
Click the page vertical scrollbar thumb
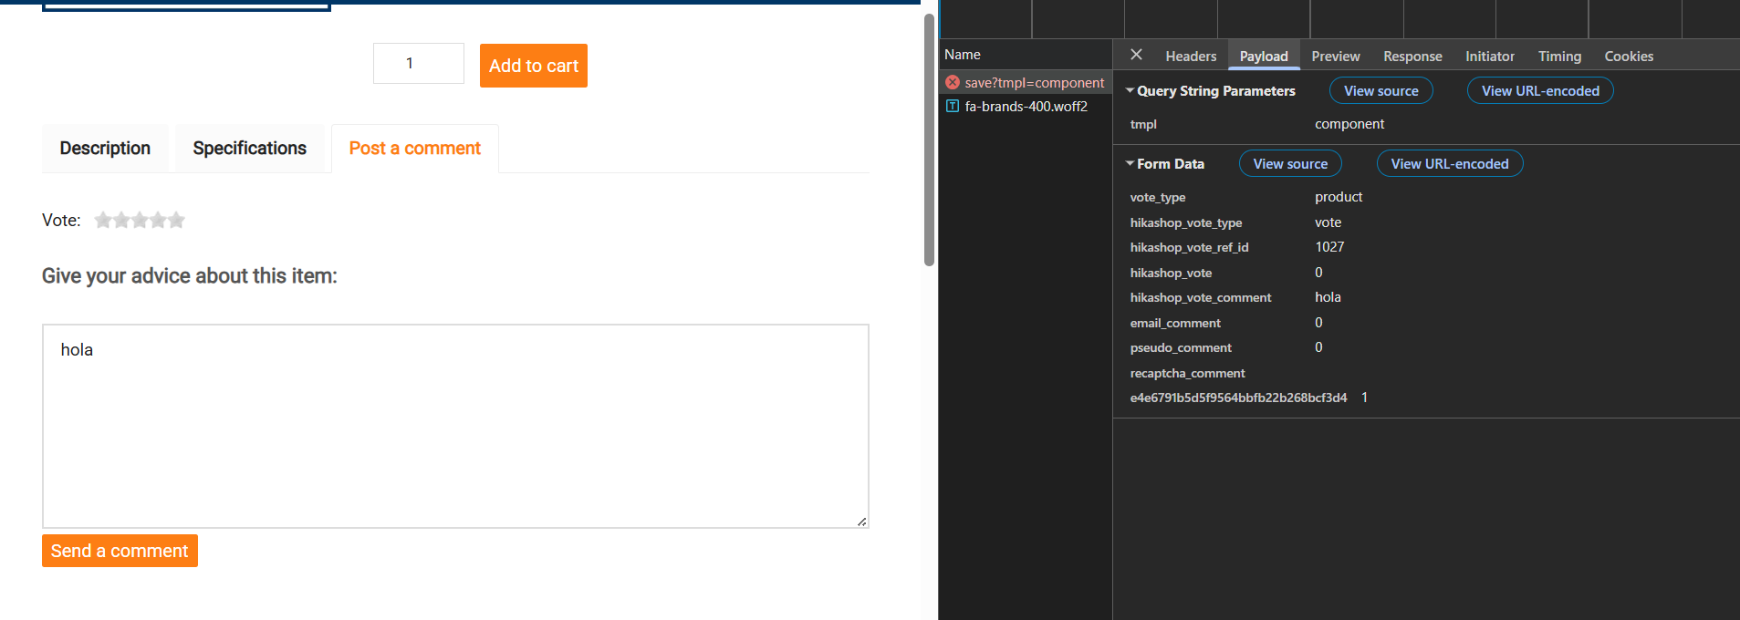(x=929, y=139)
